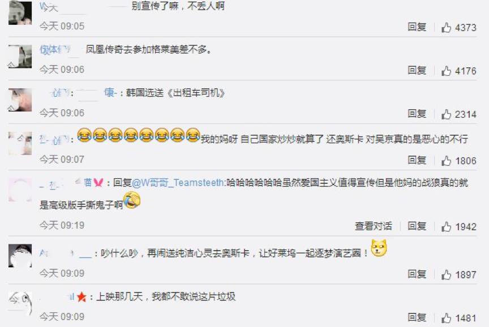This screenshot has height=327, width=489.
Task: Open the avatar of the 凤凰传奇 commenter
Action: (20, 57)
